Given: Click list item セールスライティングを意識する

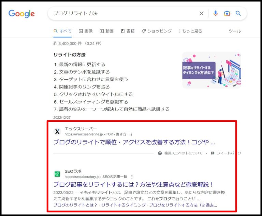Looking at the screenshot, I should click(93, 102).
